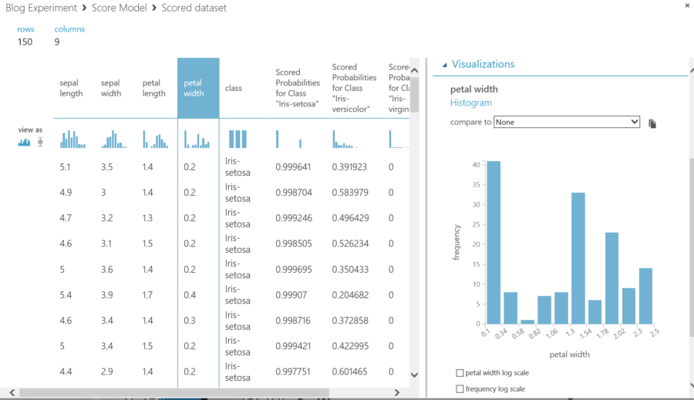Click Iris-setosa probability mini histogram

coord(288,139)
